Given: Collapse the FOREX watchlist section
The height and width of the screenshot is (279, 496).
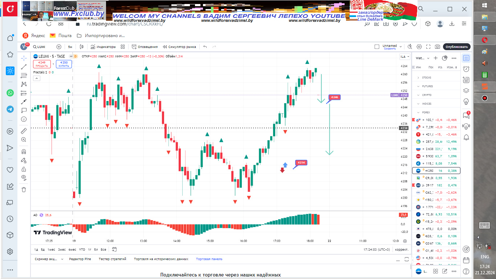Looking at the screenshot, I should [418, 113].
